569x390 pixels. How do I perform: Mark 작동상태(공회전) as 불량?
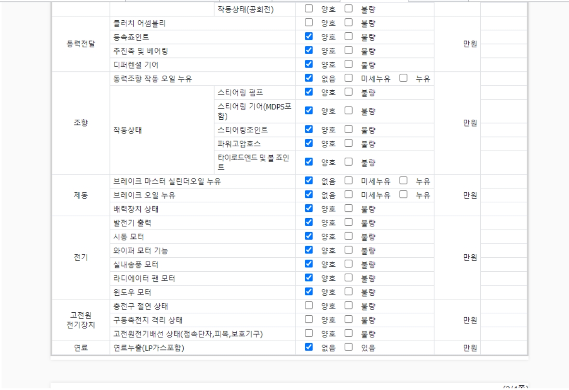point(349,9)
